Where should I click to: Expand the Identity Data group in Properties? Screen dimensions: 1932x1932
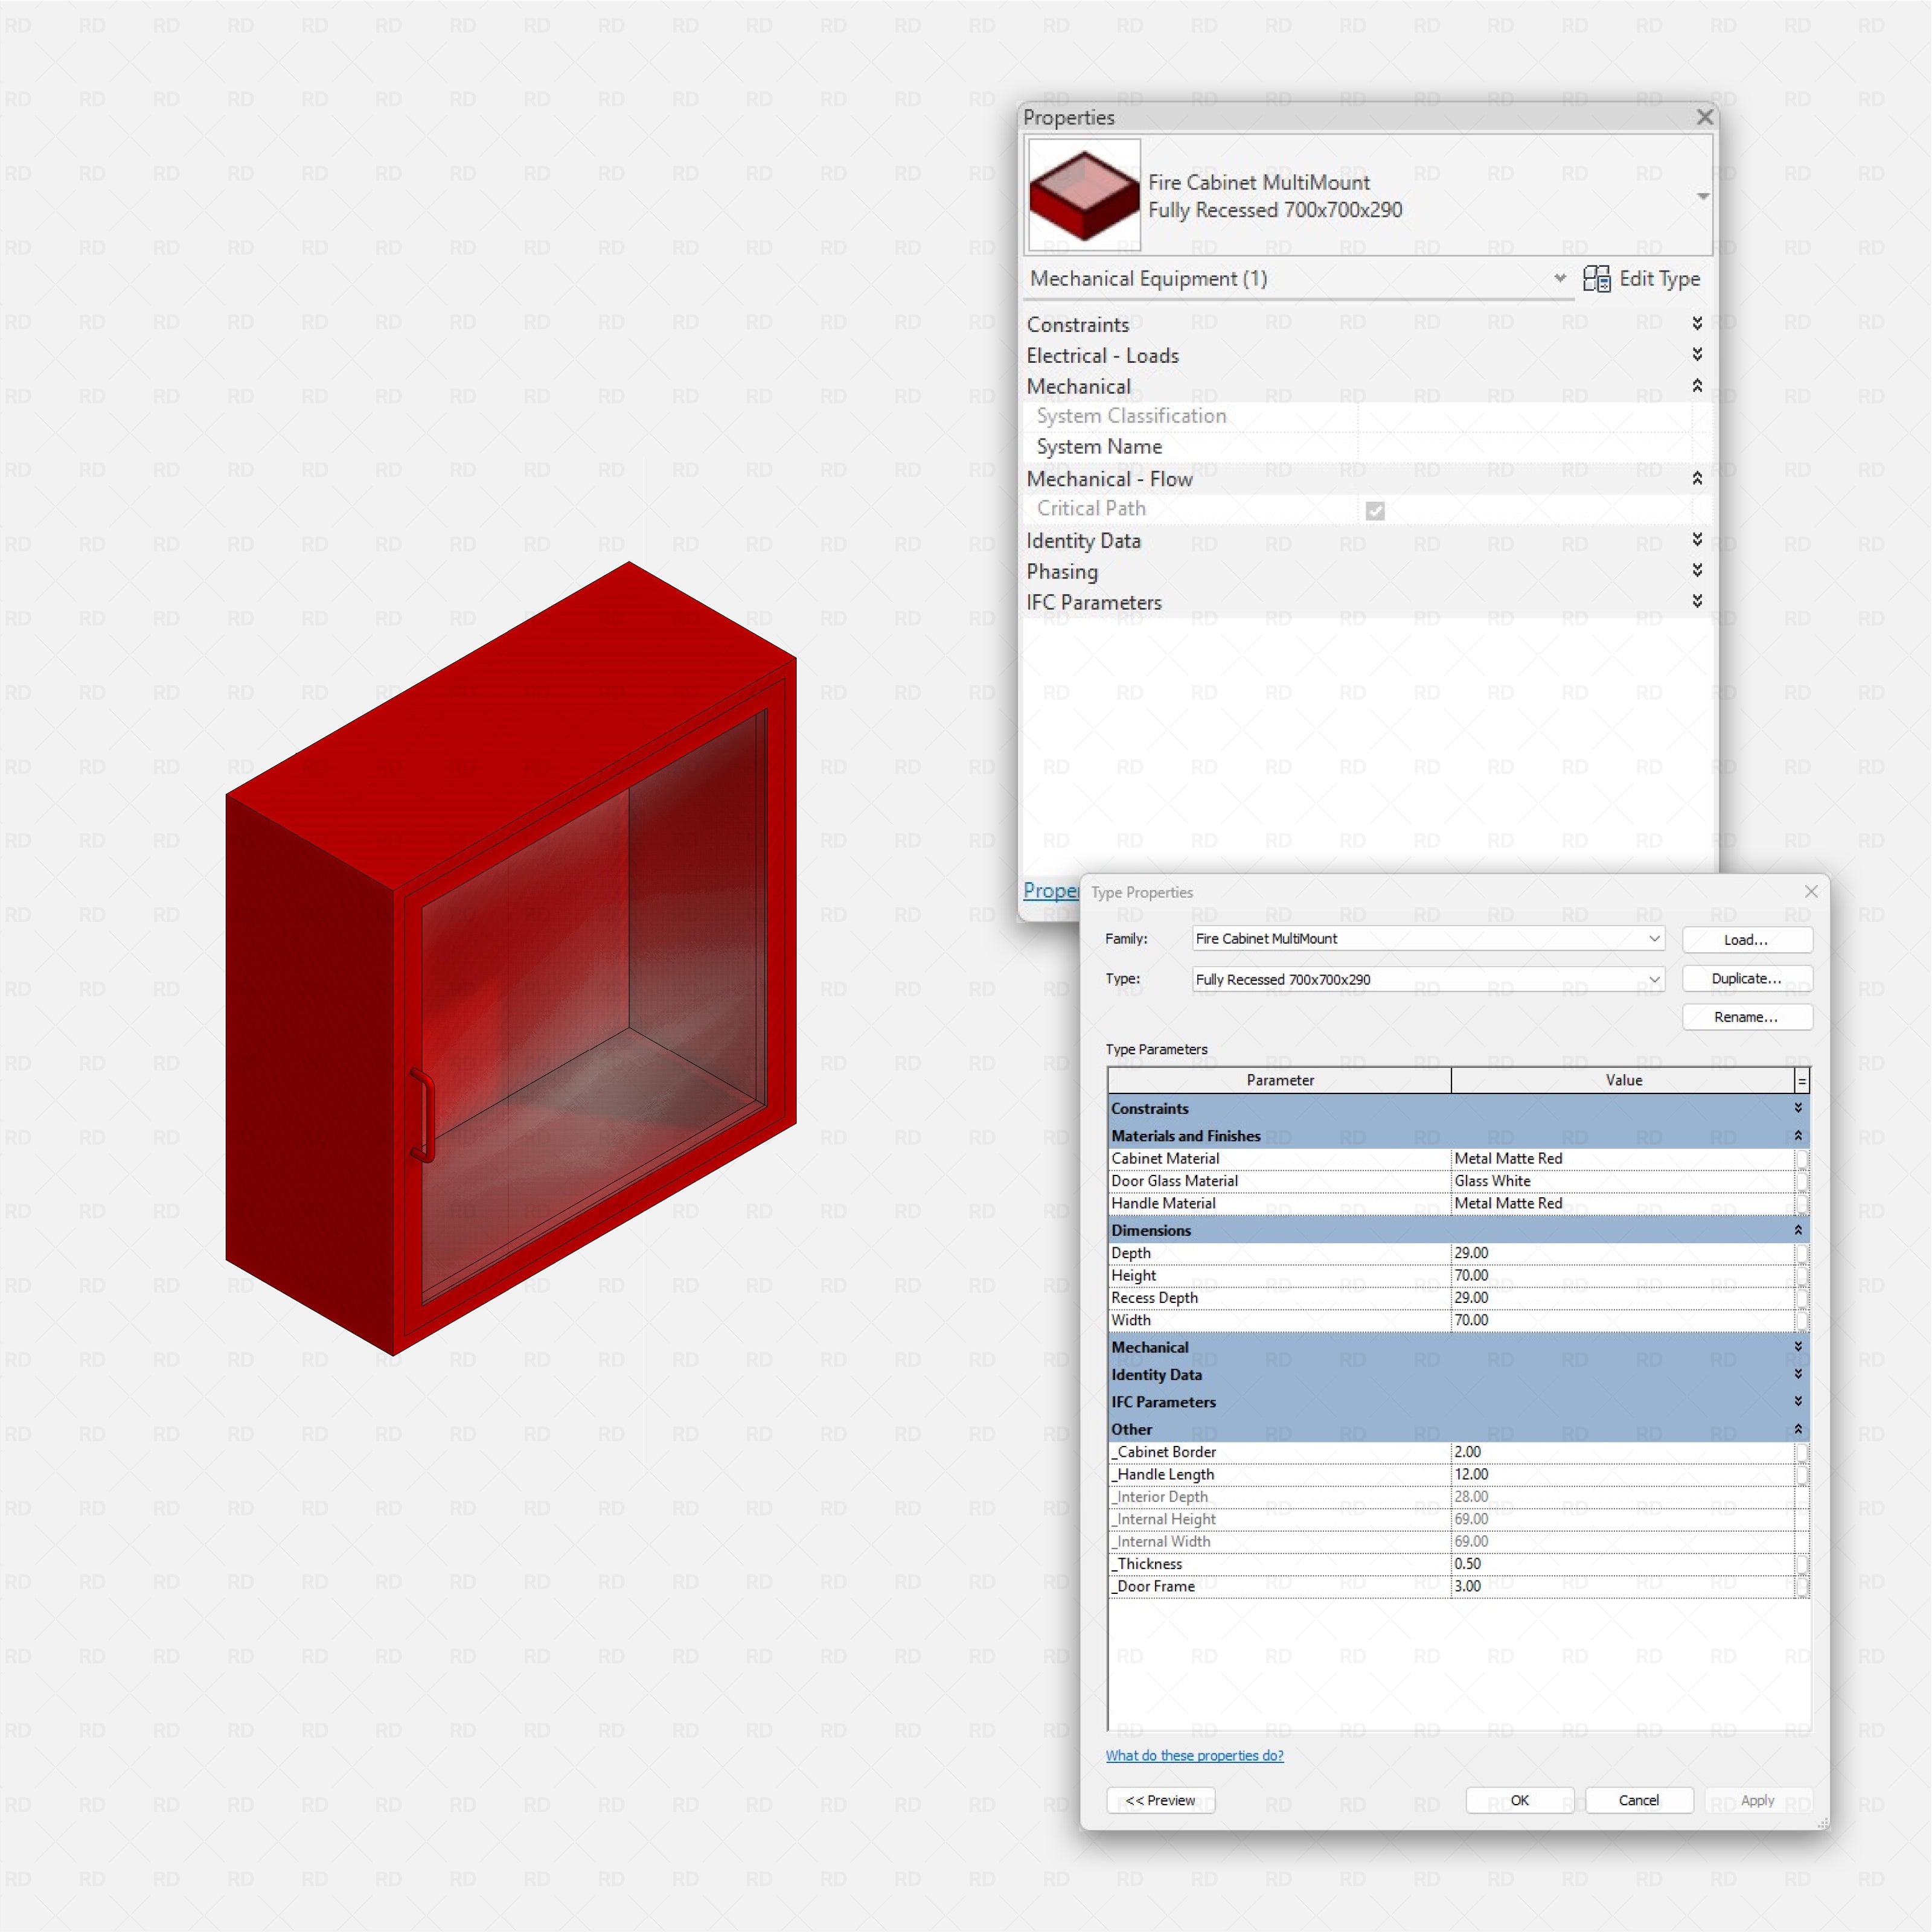click(x=1697, y=539)
